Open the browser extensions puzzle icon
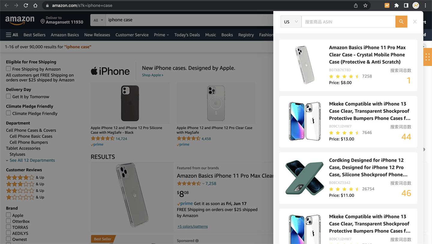Image resolution: width=432 pixels, height=244 pixels. click(x=397, y=5)
